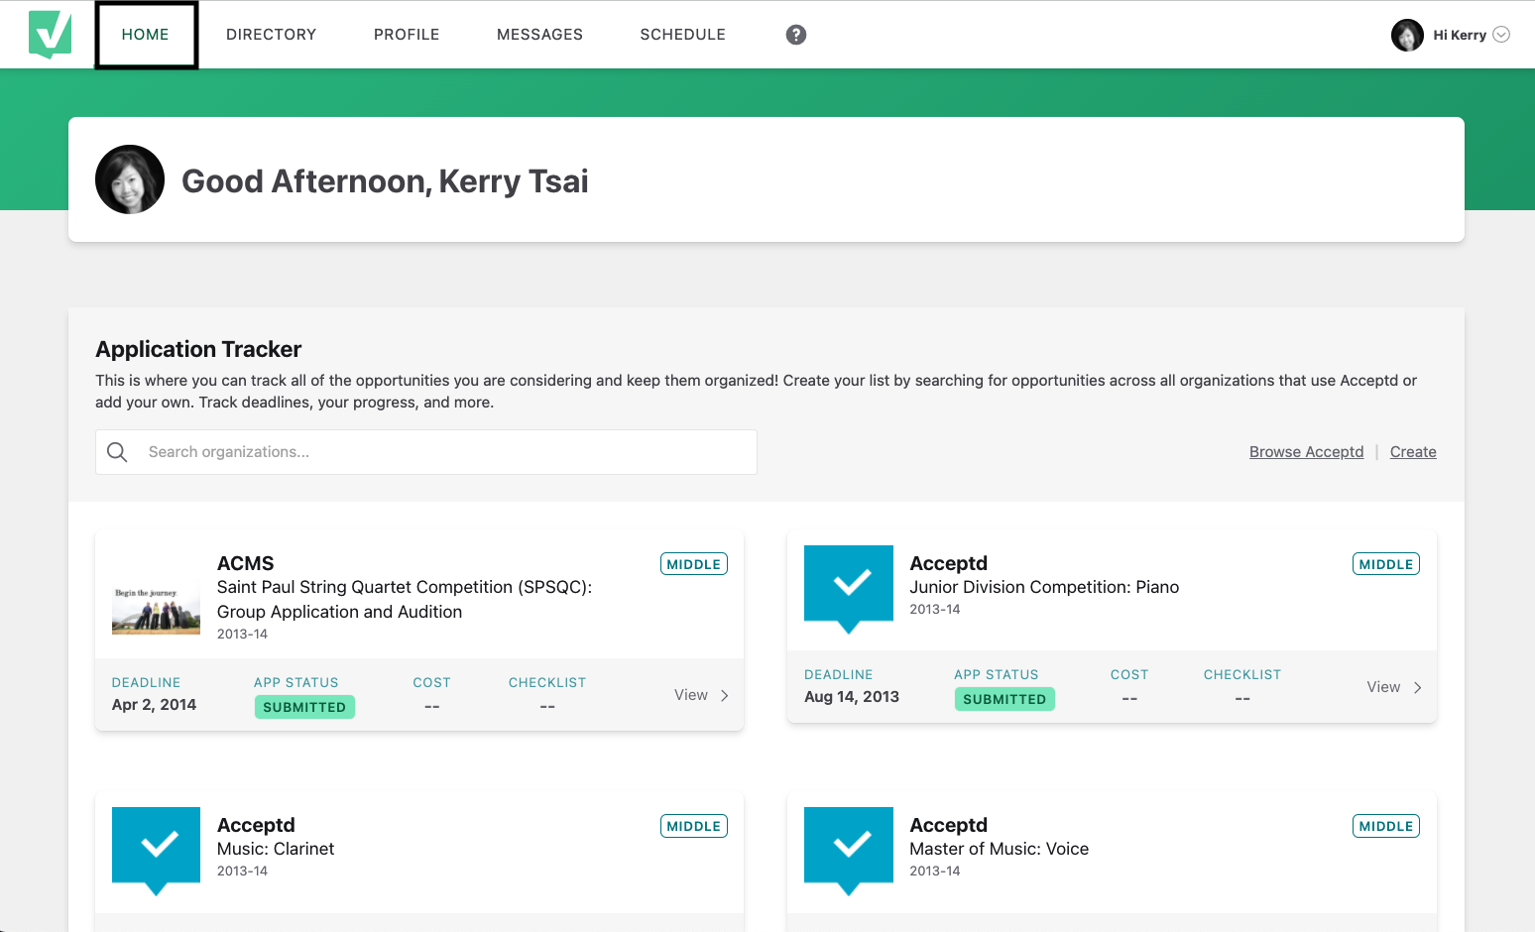Click the Junior Division Competition: Piano title

tap(1044, 587)
